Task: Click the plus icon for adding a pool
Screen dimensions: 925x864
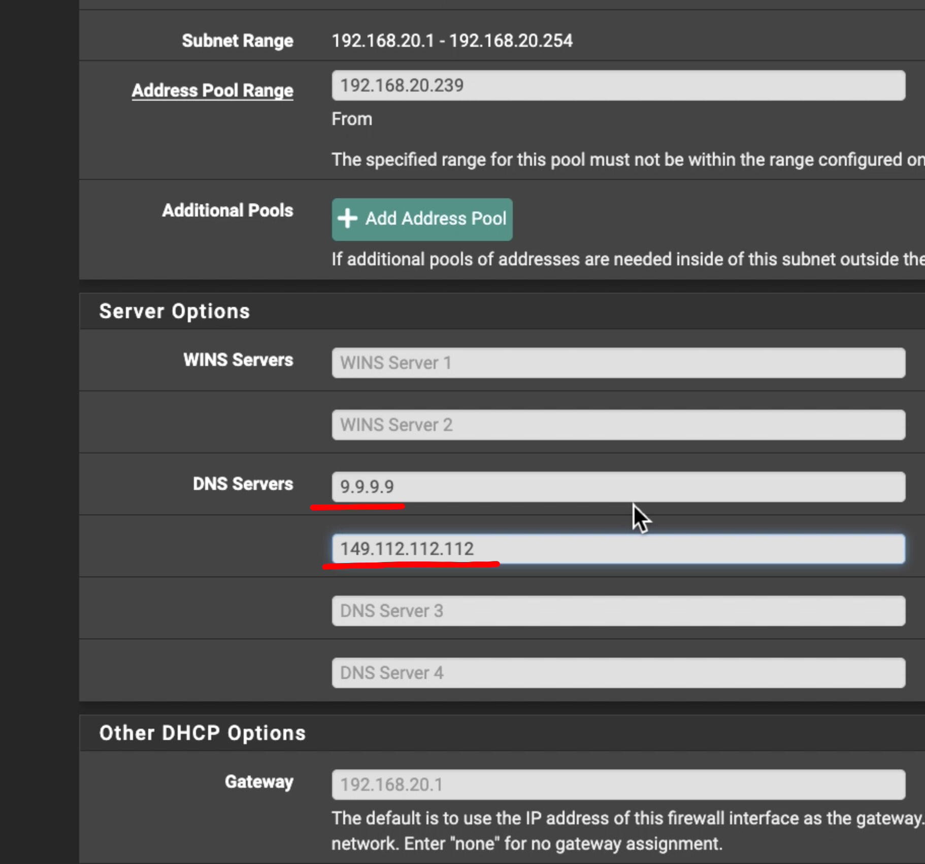Action: (348, 219)
